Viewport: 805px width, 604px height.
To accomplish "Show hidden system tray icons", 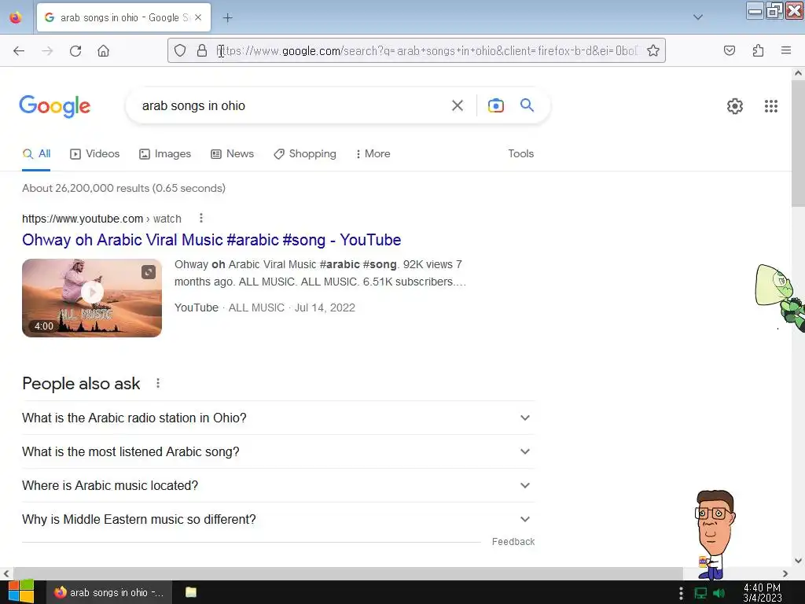I will [x=681, y=593].
